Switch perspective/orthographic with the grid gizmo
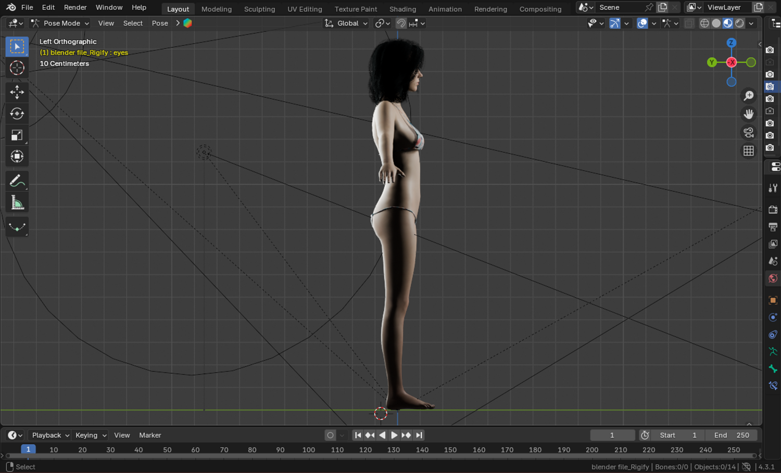781x473 pixels. point(749,151)
